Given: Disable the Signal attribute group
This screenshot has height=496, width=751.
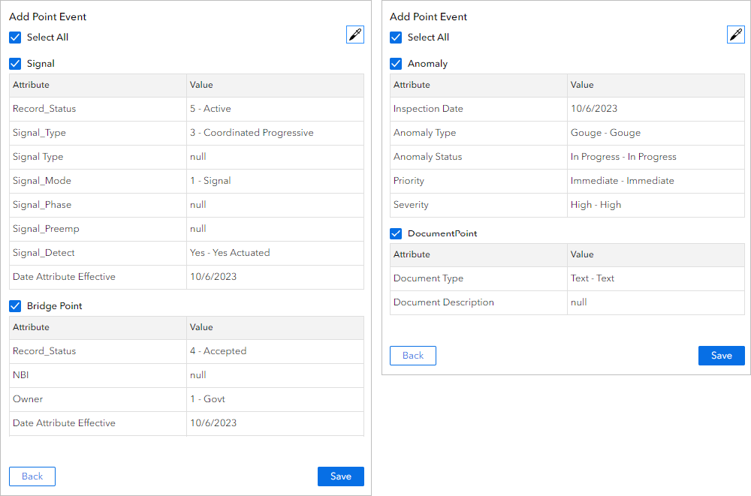Looking at the screenshot, I should coord(15,64).
